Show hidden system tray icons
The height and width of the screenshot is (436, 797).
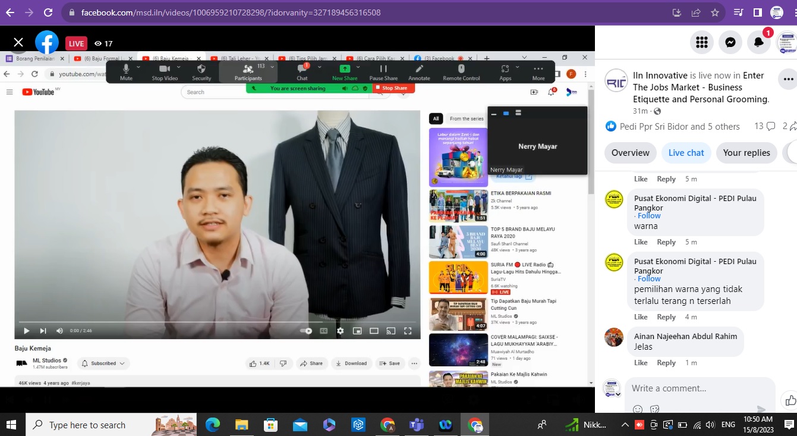point(625,425)
